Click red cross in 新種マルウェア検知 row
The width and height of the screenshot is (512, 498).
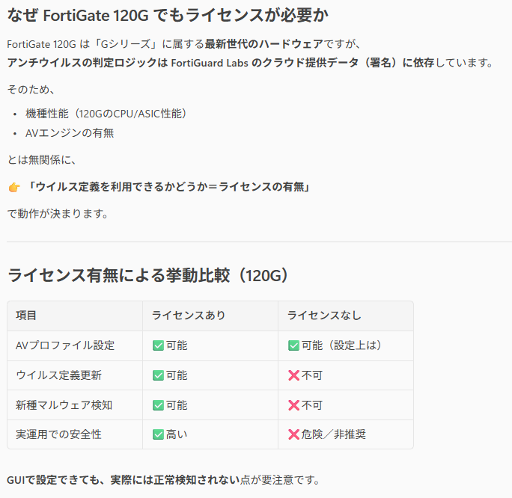pos(293,405)
